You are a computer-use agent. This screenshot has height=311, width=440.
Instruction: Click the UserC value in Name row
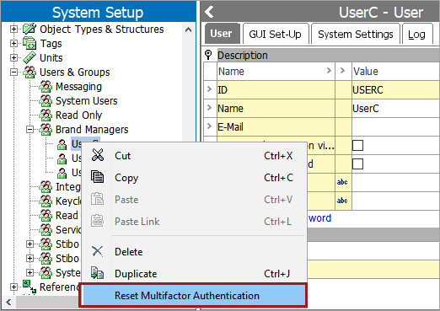pos(395,109)
